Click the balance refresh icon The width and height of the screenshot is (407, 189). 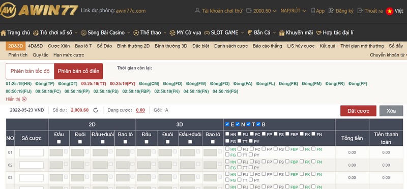click(96, 110)
